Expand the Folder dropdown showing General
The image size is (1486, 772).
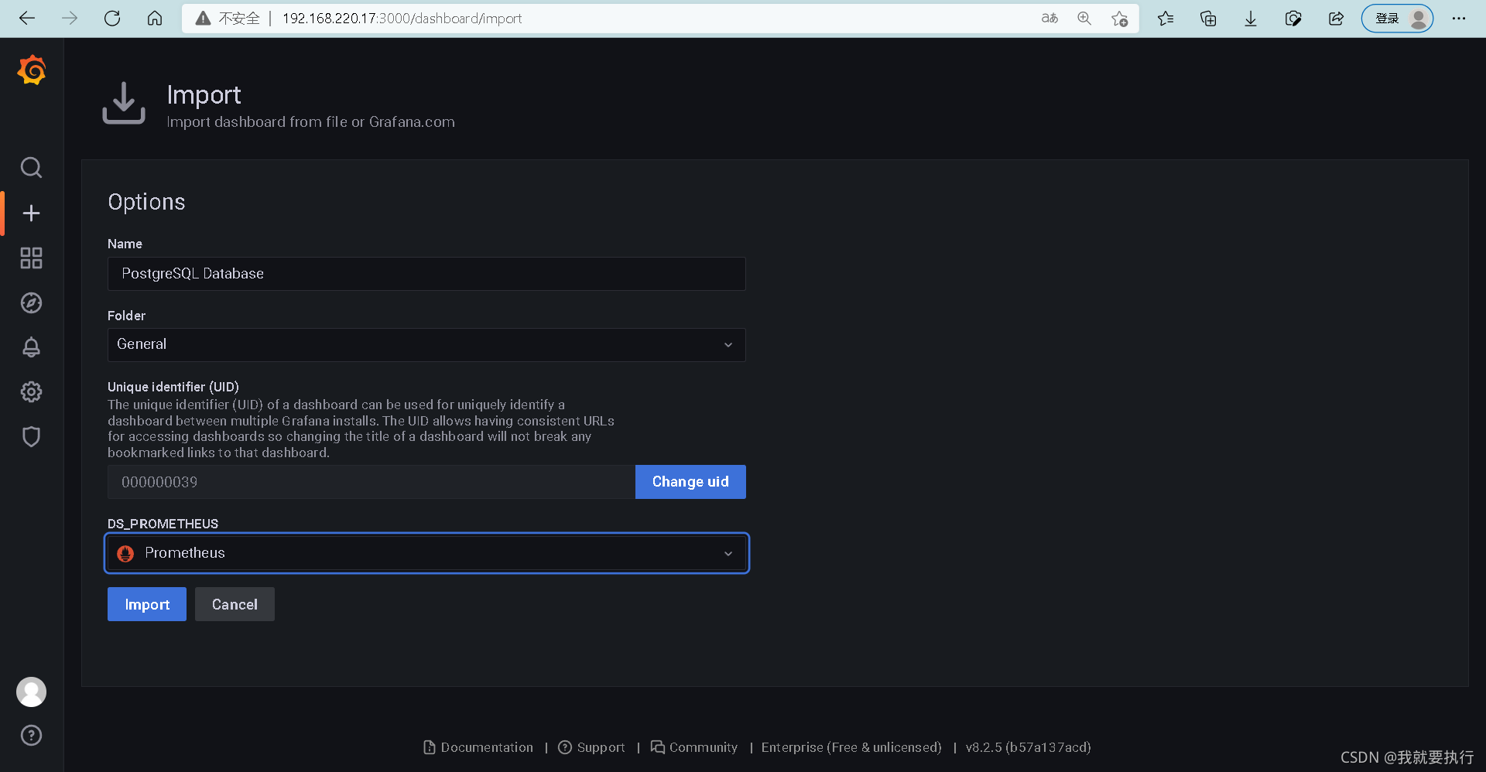[426, 344]
